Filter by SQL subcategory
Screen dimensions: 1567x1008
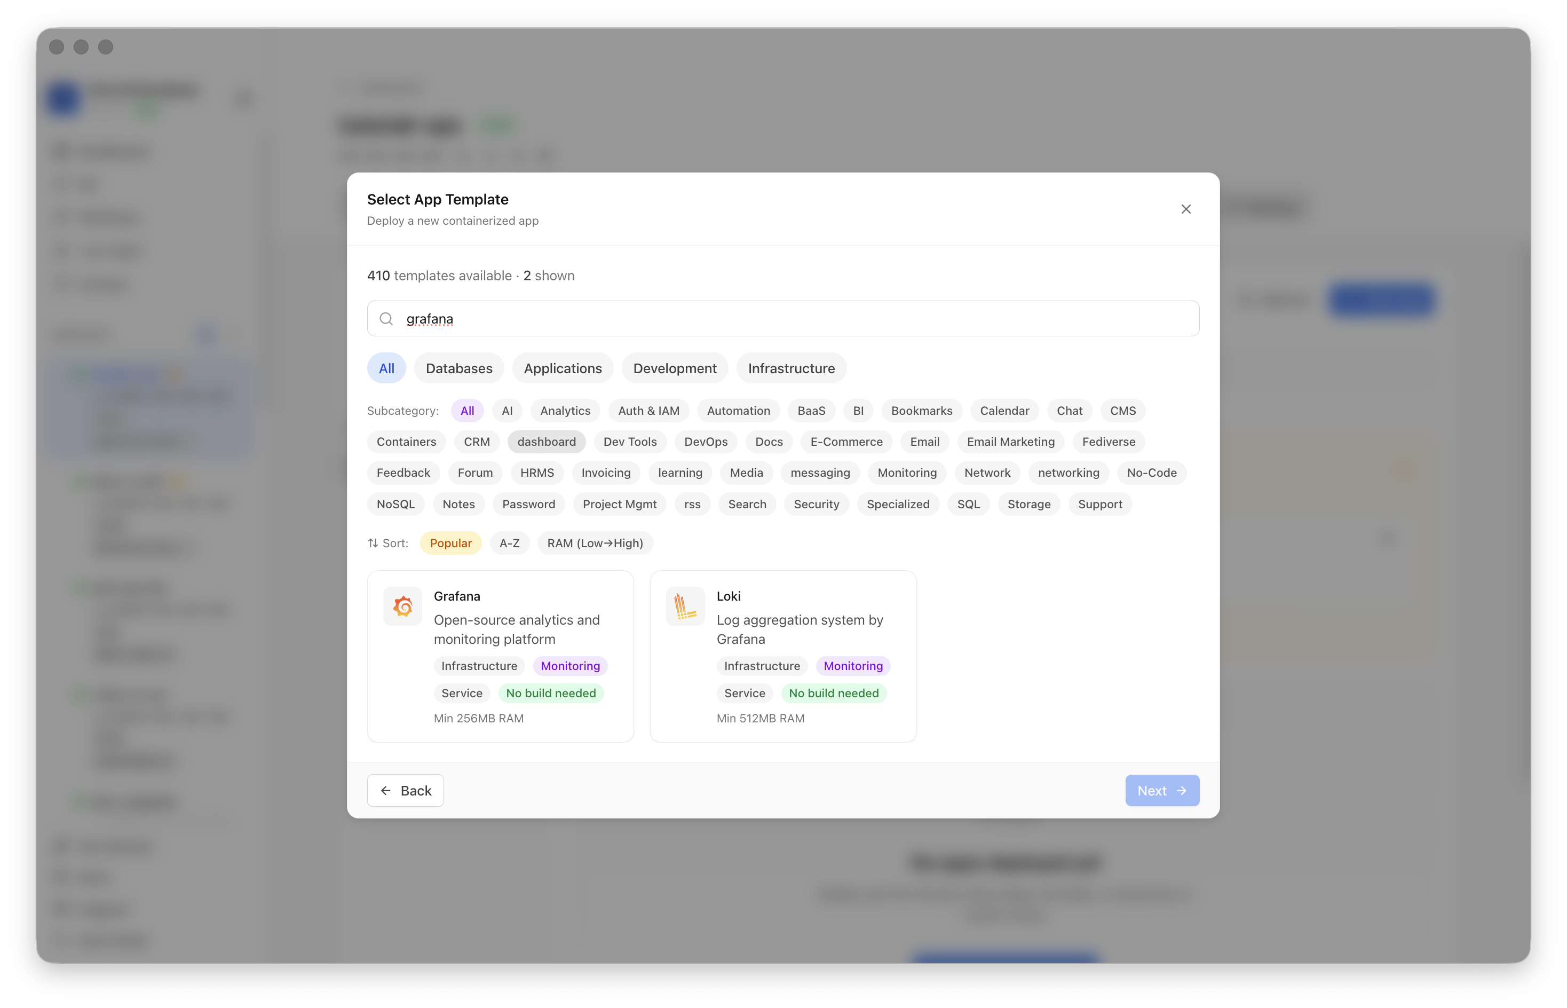[x=968, y=504]
